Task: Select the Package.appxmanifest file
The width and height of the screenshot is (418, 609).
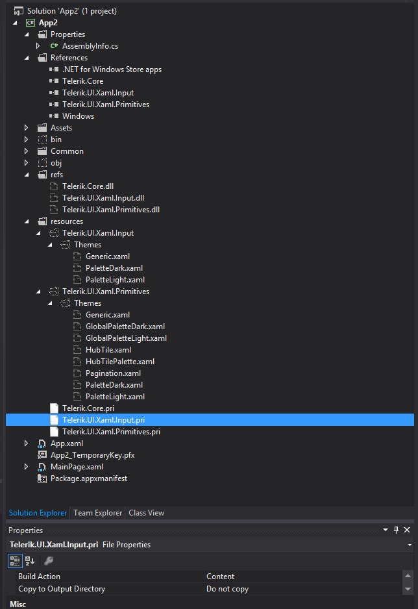Action: pyautogui.click(x=88, y=478)
